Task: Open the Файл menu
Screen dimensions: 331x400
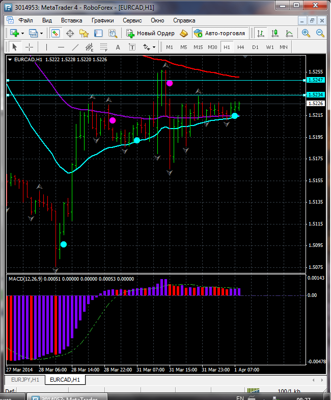Action: coord(25,20)
